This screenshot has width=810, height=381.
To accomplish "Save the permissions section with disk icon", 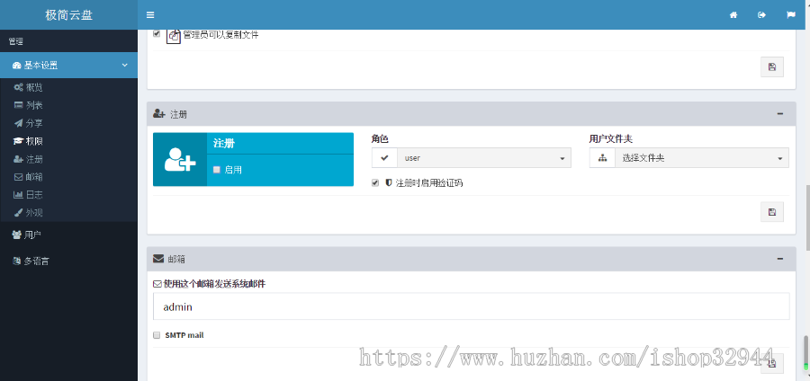I will pyautogui.click(x=772, y=67).
